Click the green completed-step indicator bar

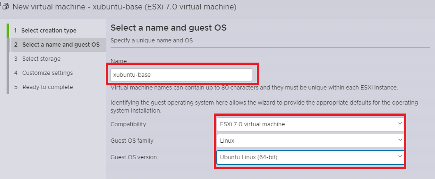point(8,31)
